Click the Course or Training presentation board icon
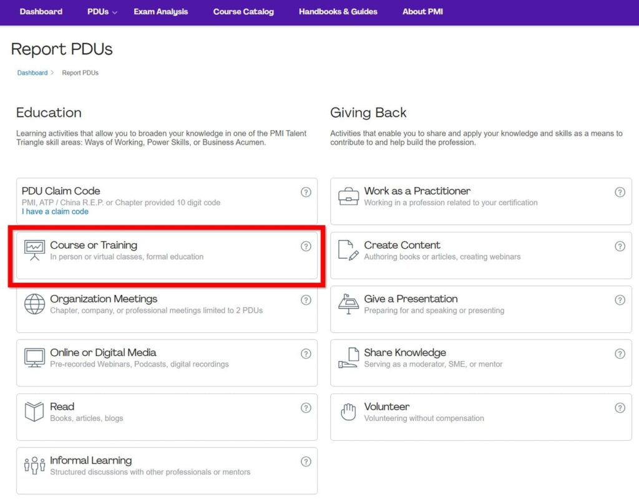 [x=34, y=249]
